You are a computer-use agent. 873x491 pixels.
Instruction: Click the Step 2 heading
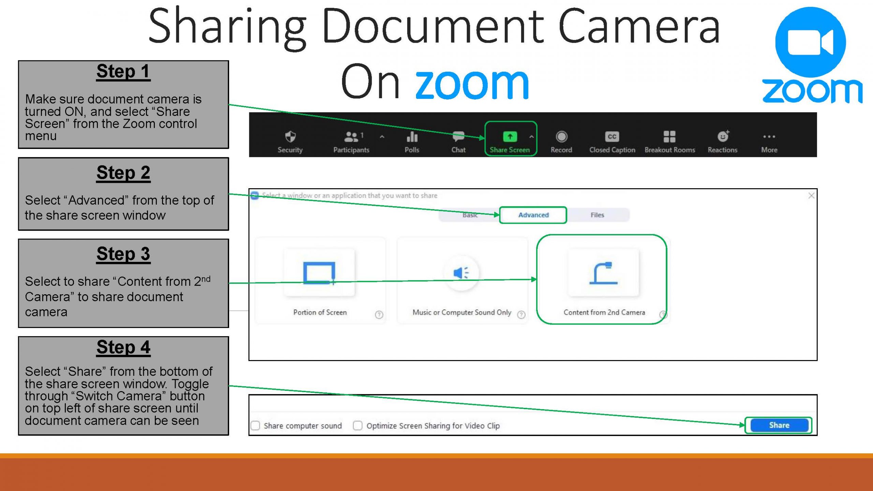tap(123, 173)
